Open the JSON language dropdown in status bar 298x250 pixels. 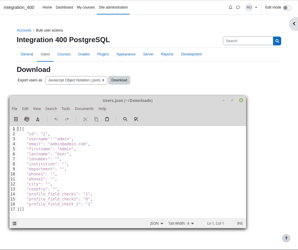(x=157, y=223)
